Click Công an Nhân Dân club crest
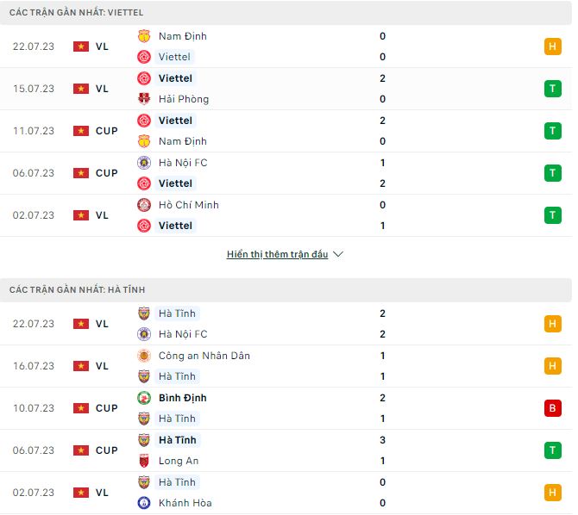The image size is (578, 515). (x=144, y=356)
